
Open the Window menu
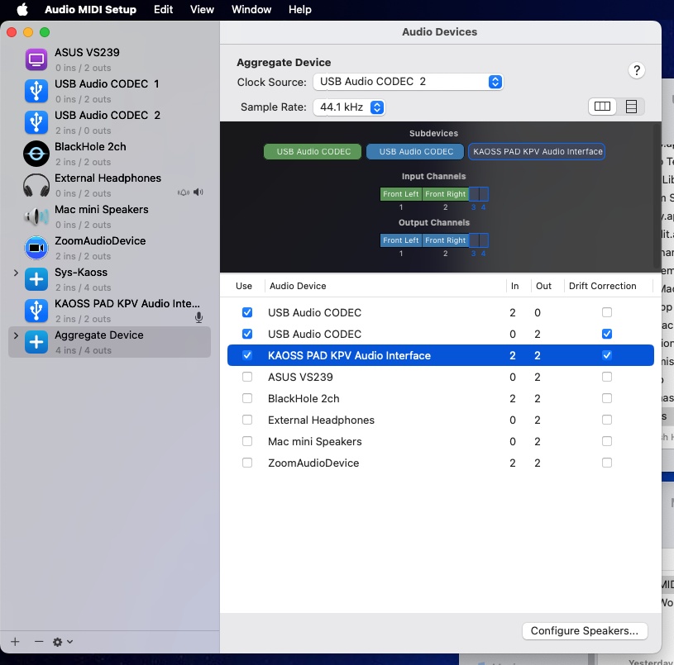coord(251,9)
